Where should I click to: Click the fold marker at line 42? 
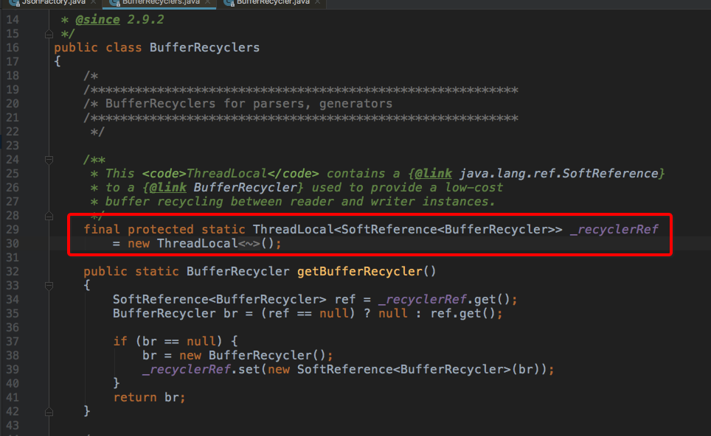click(x=49, y=411)
